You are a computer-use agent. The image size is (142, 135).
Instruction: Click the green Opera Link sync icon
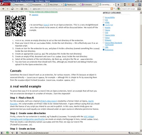(7, 133)
